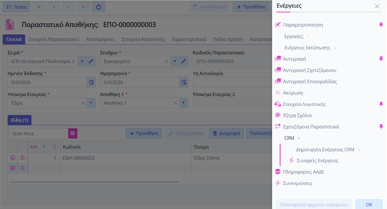387x209 pixels.
Task: Click the Ακύρωση action with X icon
Action: click(293, 93)
